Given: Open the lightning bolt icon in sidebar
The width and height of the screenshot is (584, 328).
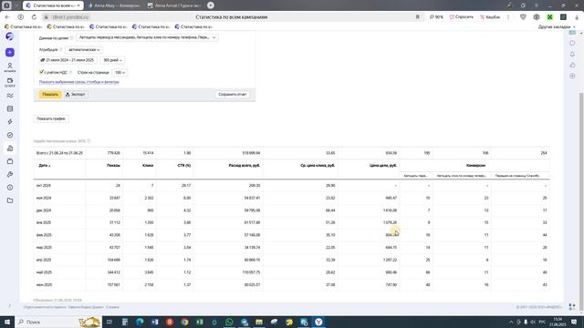Looking at the screenshot, I should (x=10, y=121).
